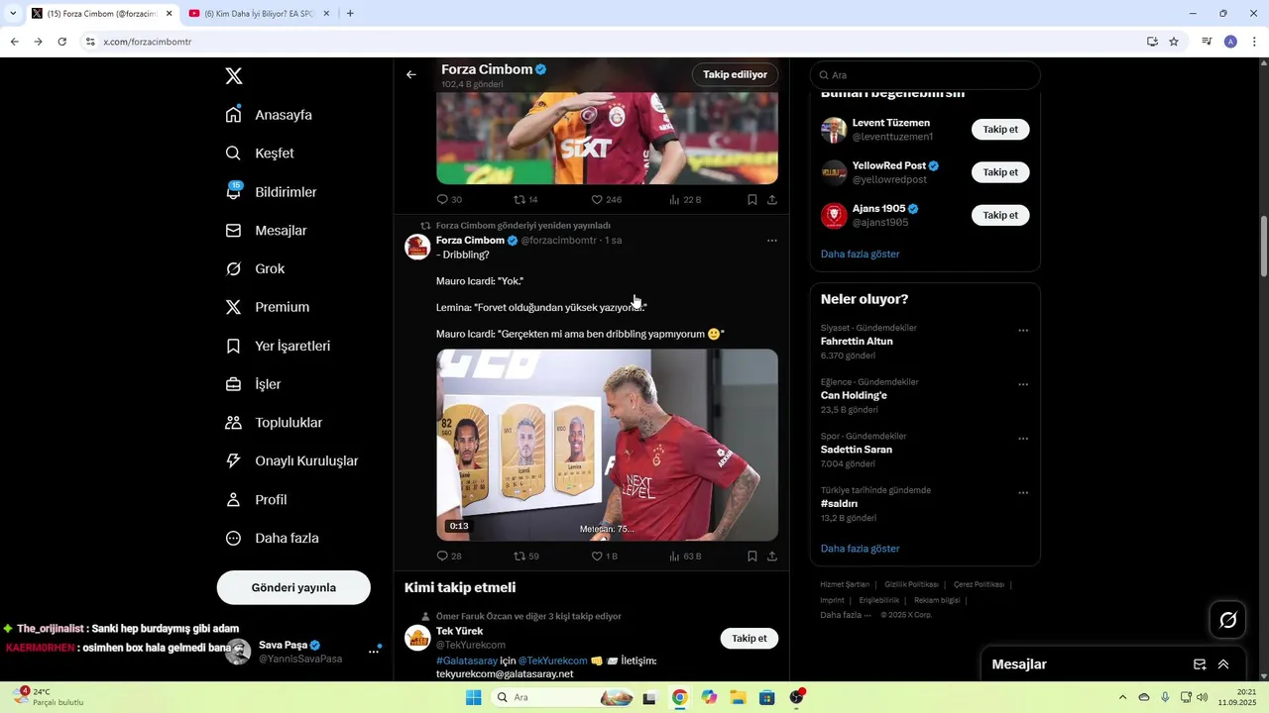Follow YellowRed Post
This screenshot has height=713, width=1269.
(x=1000, y=172)
